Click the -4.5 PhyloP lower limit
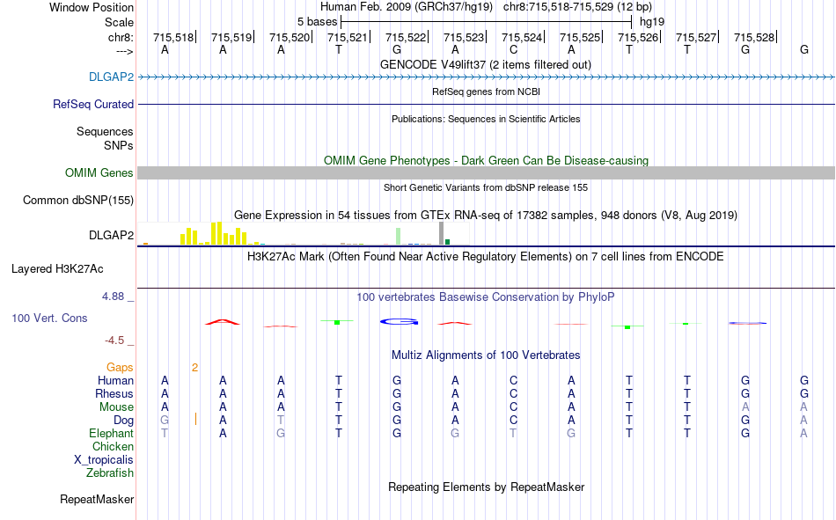The image size is (836, 520). click(x=114, y=341)
